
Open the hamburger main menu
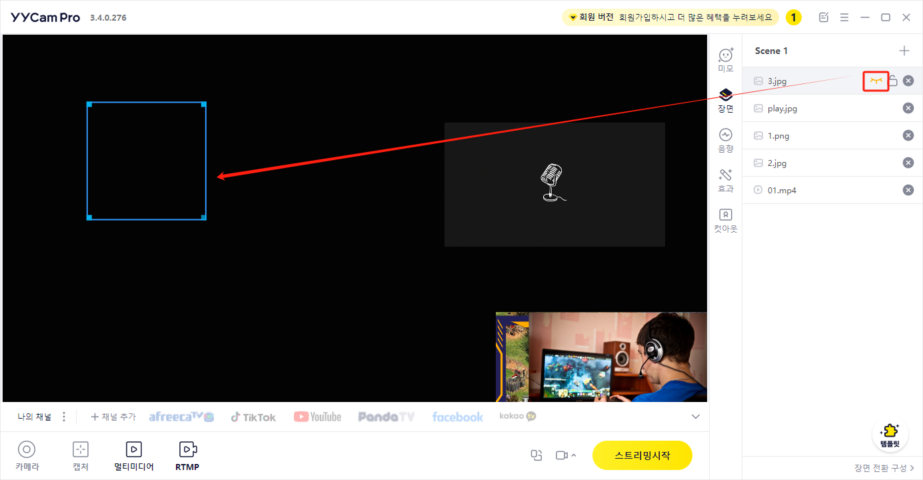(x=844, y=17)
